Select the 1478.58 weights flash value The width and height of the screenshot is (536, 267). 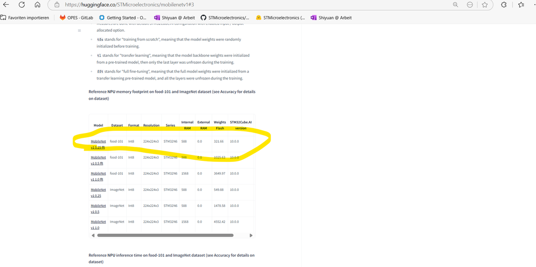(219, 205)
